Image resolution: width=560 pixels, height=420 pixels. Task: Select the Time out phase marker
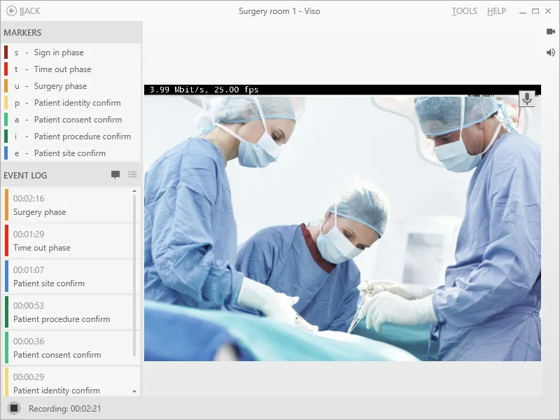[71, 69]
